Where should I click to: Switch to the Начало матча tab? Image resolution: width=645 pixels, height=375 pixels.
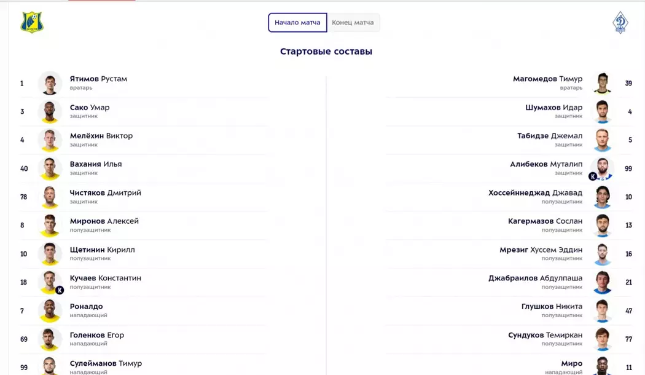pyautogui.click(x=297, y=23)
